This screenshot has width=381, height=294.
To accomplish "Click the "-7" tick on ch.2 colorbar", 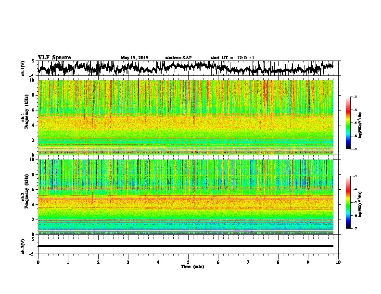I will pos(354,228).
